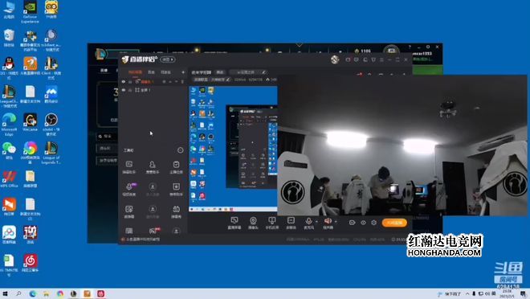Mute the red speaker in stream toolbar

[328, 221]
